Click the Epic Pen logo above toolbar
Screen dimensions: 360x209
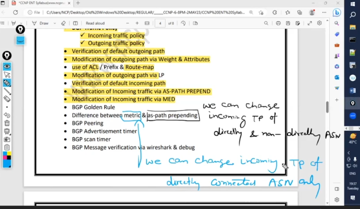click(x=20, y=29)
